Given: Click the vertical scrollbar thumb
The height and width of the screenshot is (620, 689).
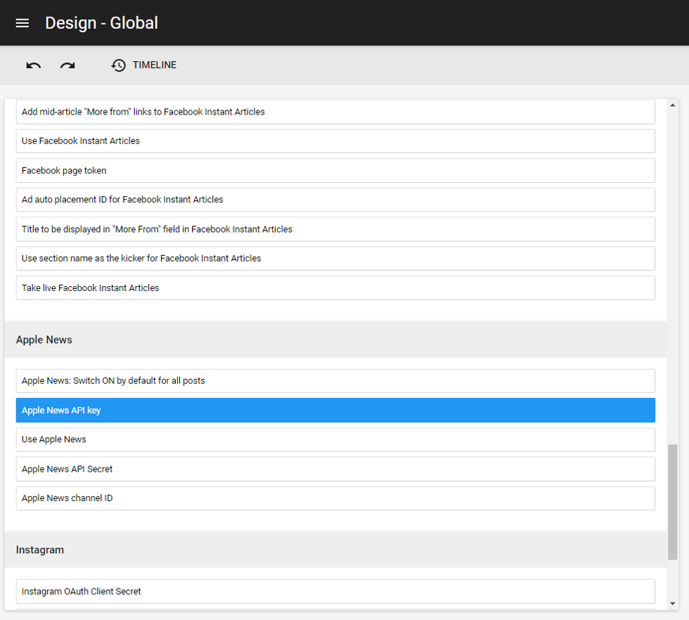Looking at the screenshot, I should coord(673,502).
